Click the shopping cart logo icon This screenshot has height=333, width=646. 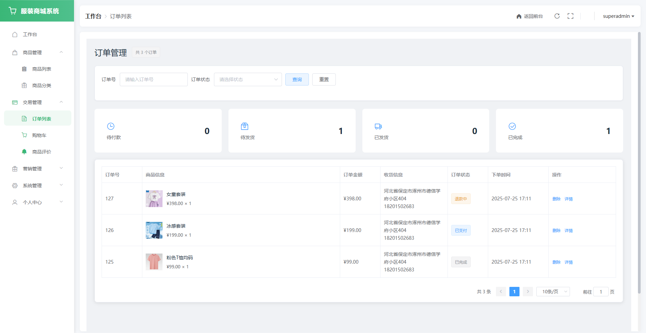[x=13, y=11]
